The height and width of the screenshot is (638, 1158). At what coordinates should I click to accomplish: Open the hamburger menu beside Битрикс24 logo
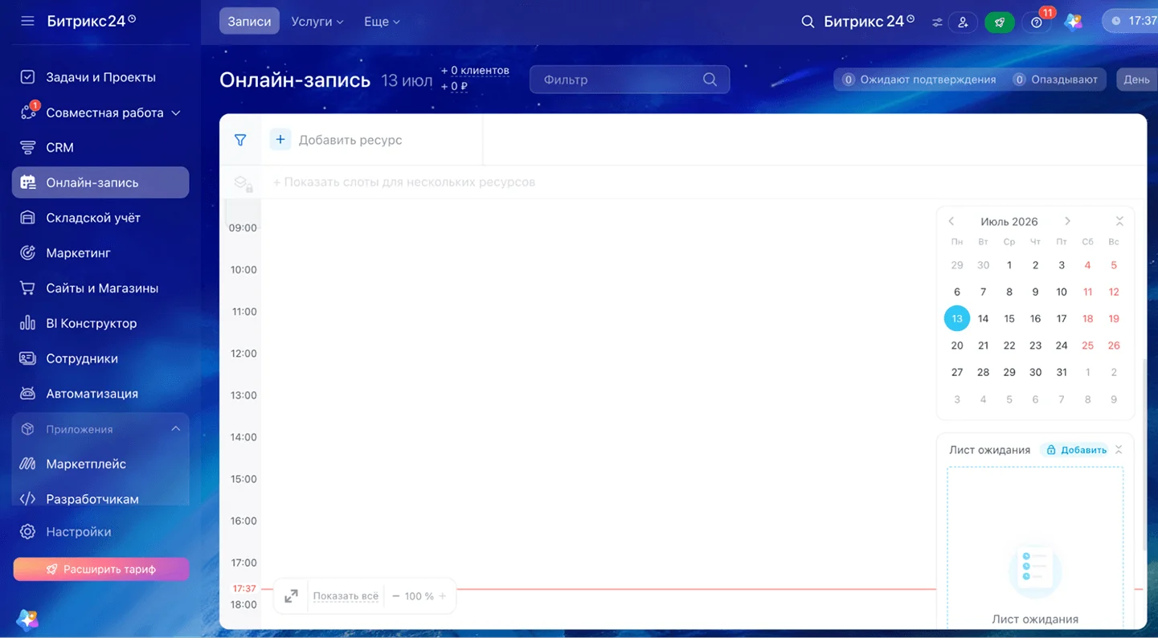[x=28, y=21]
